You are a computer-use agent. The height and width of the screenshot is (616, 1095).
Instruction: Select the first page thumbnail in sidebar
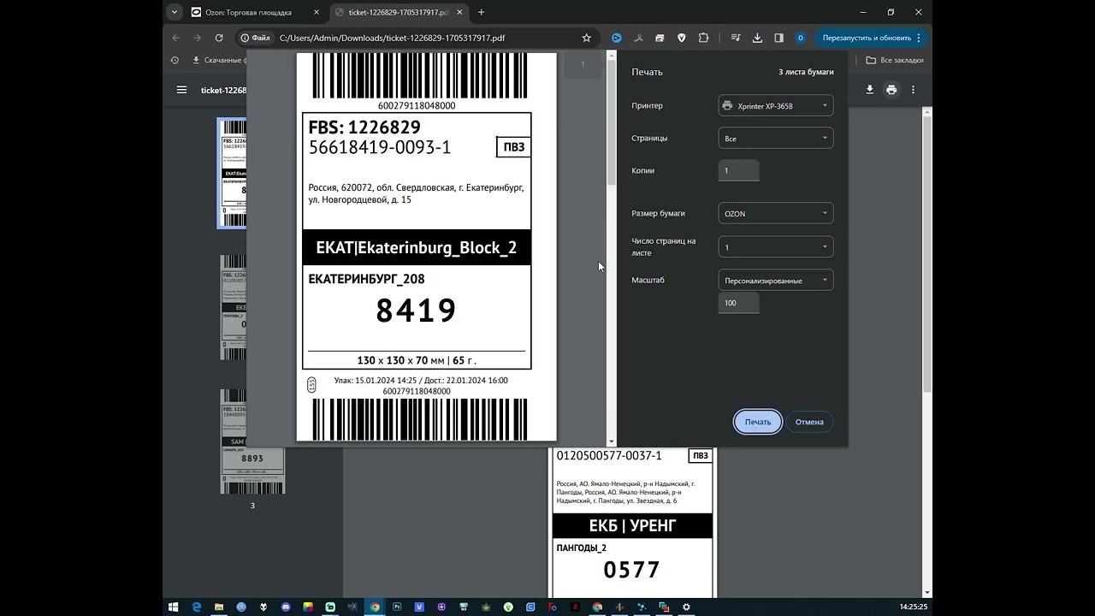coord(233,174)
